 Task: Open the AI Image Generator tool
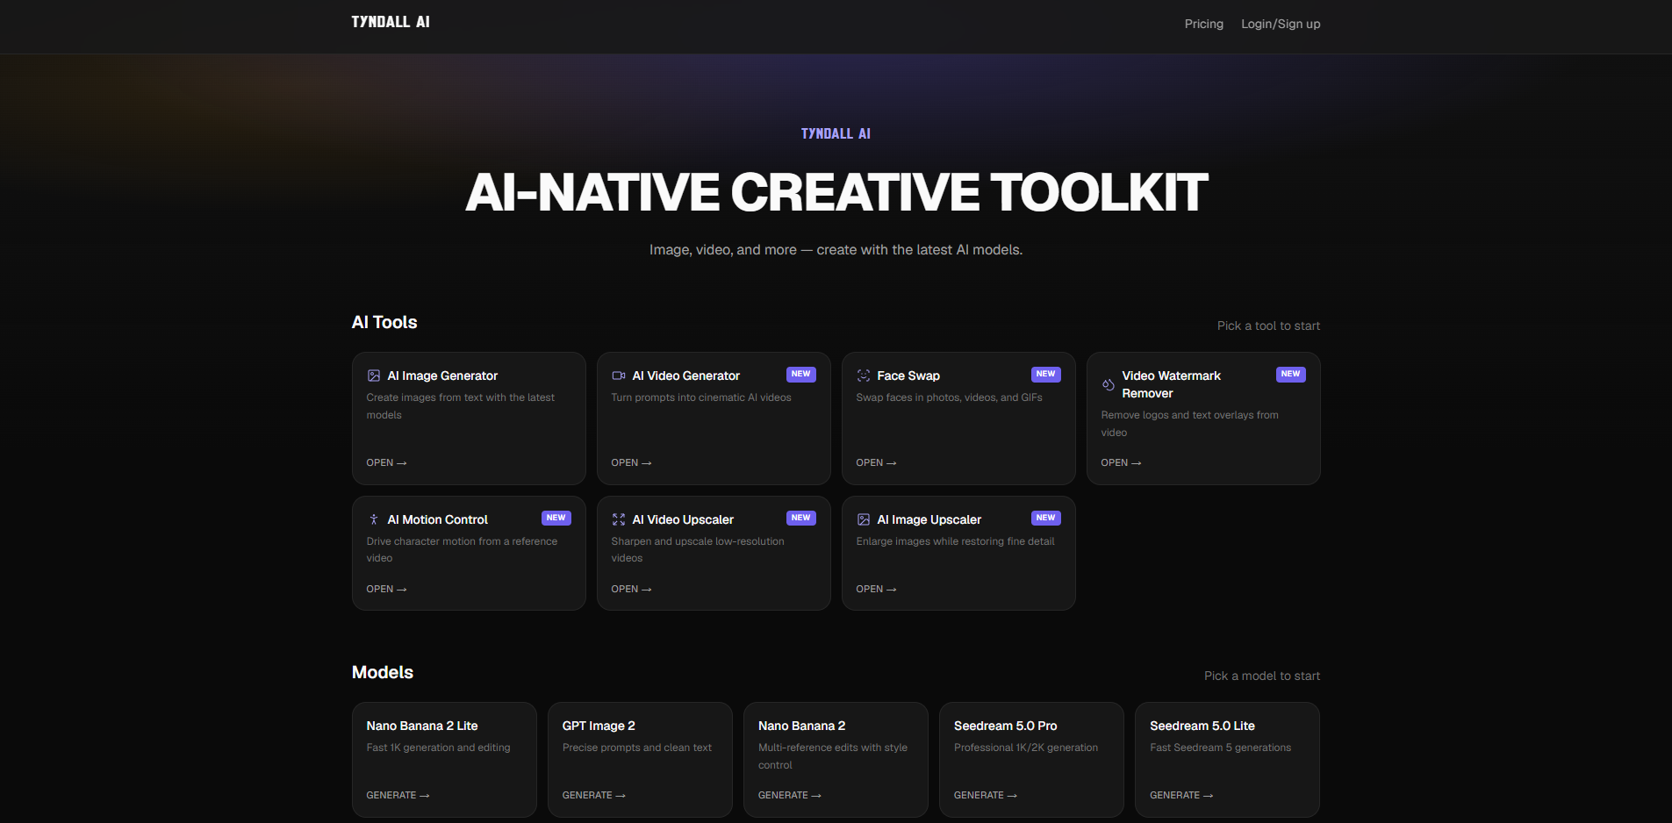(x=386, y=462)
